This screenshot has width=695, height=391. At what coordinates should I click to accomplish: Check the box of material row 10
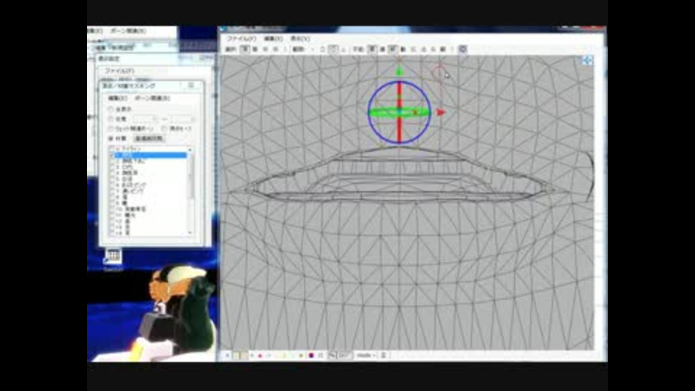click(112, 209)
